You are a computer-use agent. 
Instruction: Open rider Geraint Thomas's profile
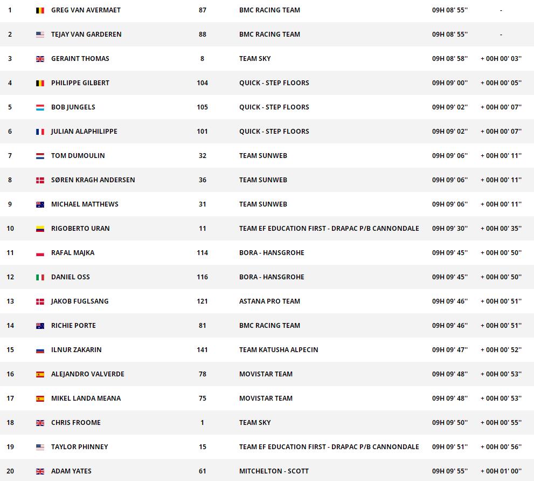pyautogui.click(x=80, y=59)
